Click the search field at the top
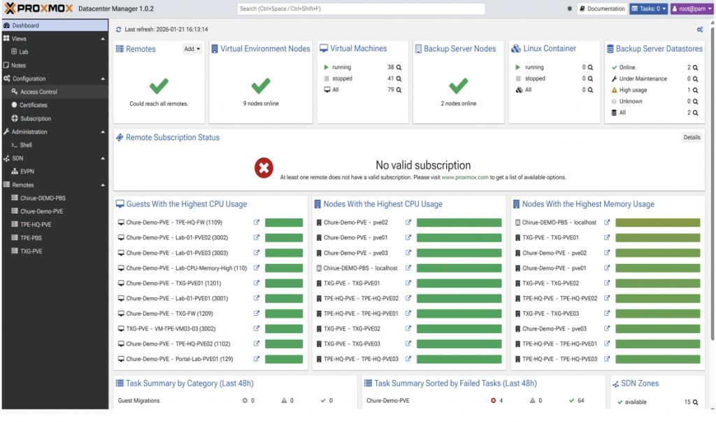Screen dimensions: 716x422 click(x=360, y=8)
